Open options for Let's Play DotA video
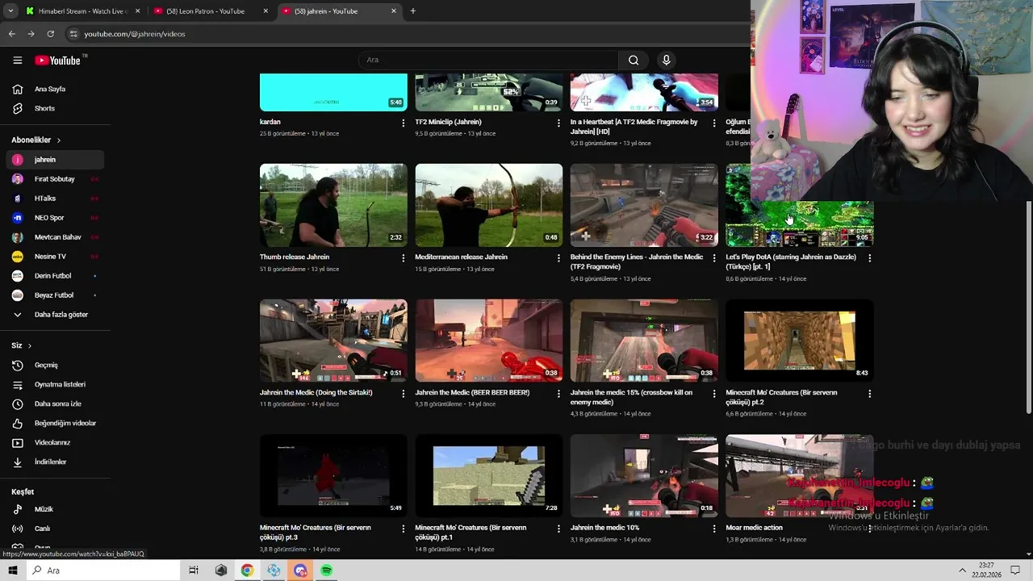Viewport: 1033px width, 581px height. (869, 258)
